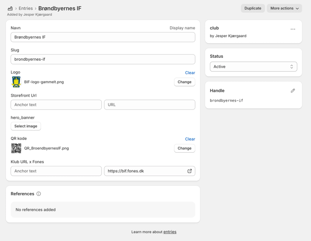This screenshot has height=241, width=311.
Task: Click the club definition title
Action: pyautogui.click(x=214, y=28)
